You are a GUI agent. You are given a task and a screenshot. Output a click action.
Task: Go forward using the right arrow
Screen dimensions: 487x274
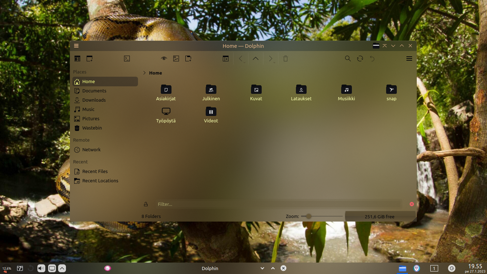271,59
